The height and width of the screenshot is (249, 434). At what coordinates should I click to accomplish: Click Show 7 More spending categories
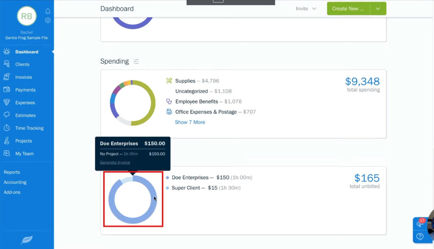click(x=189, y=122)
